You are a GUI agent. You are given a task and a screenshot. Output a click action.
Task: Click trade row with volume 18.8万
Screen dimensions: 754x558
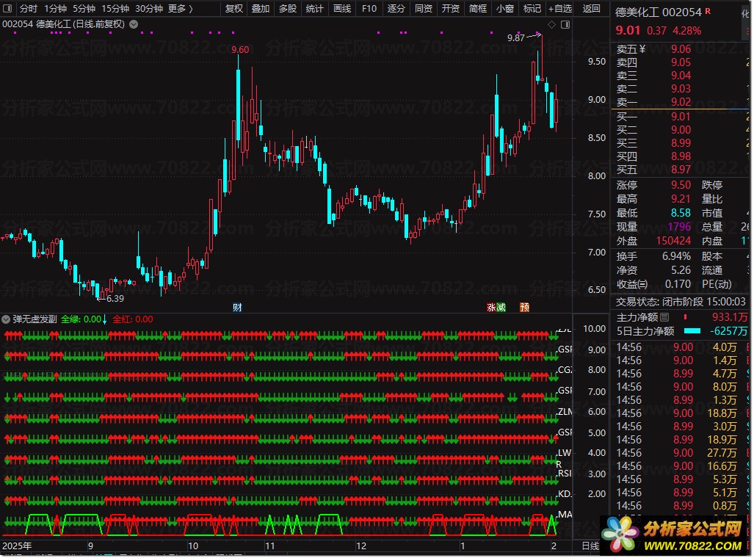click(682, 413)
